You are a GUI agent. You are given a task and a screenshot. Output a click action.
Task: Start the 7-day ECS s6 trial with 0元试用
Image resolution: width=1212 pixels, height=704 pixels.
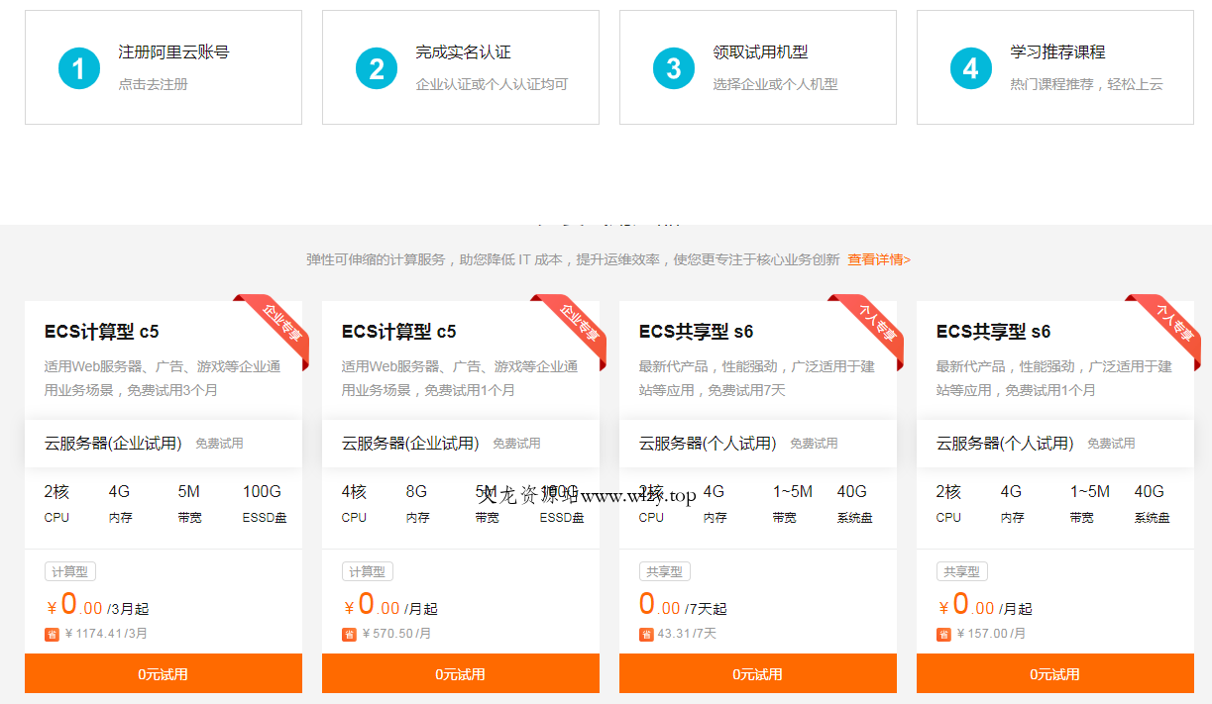[757, 674]
